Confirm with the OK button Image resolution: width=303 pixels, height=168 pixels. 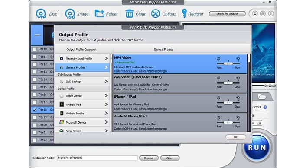235,137
